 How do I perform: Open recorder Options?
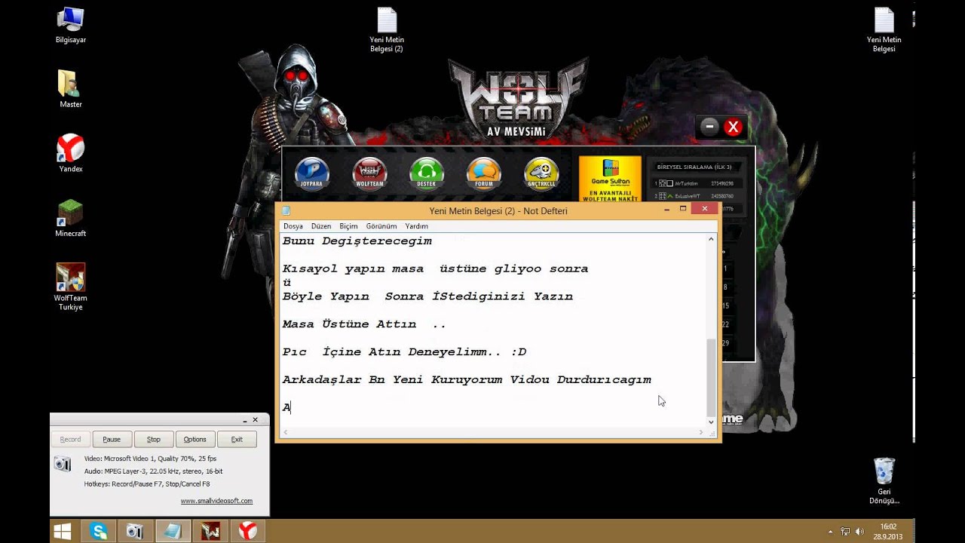pyautogui.click(x=195, y=439)
